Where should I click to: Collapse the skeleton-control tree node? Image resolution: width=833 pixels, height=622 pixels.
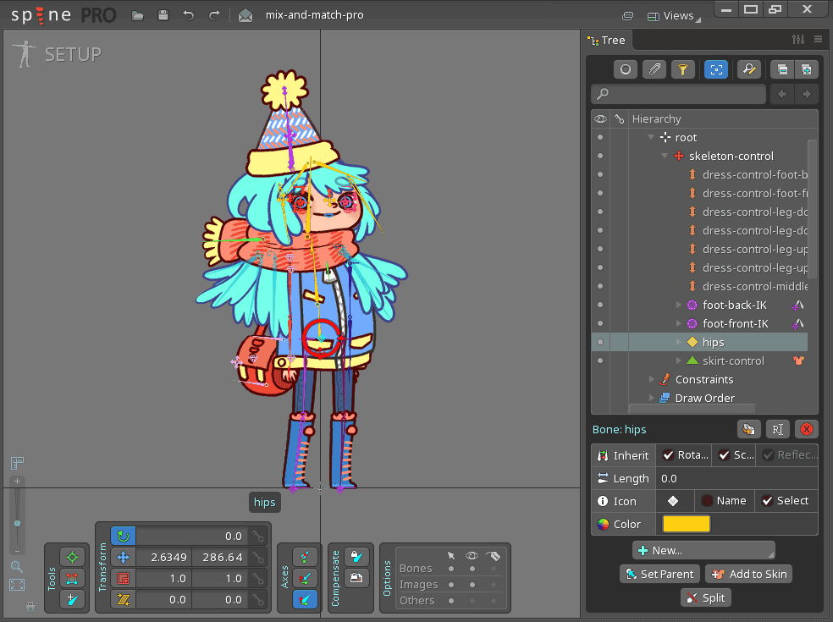pyautogui.click(x=665, y=156)
